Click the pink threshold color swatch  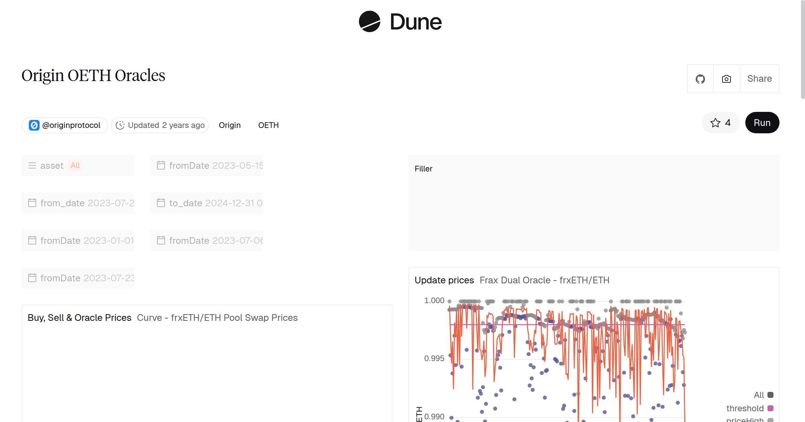point(770,408)
